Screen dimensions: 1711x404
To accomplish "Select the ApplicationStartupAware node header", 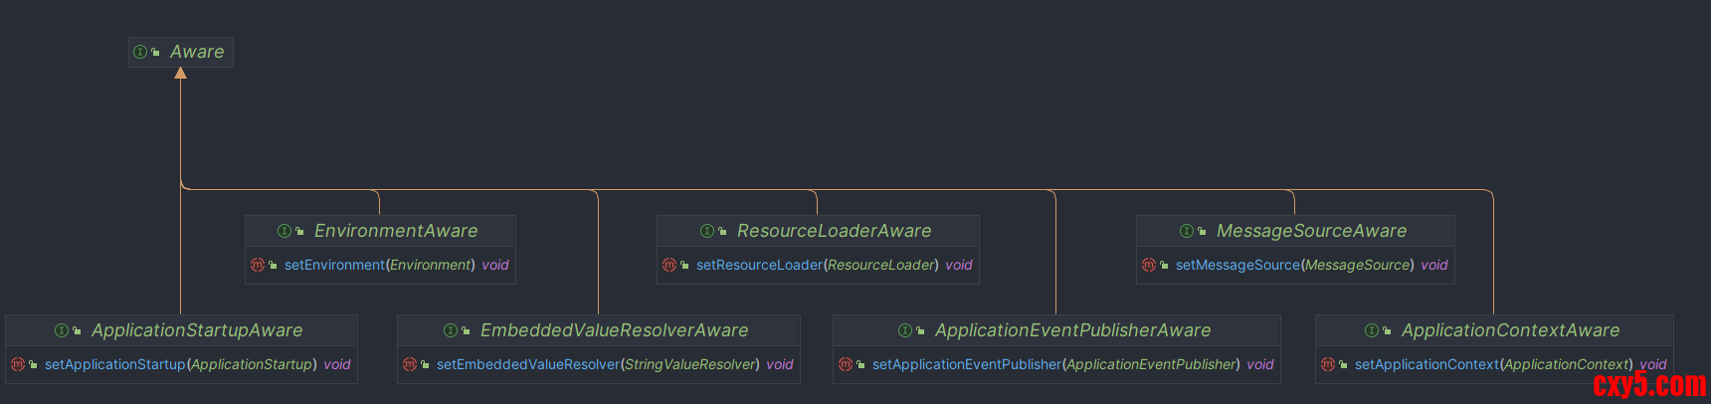I will (x=197, y=330).
